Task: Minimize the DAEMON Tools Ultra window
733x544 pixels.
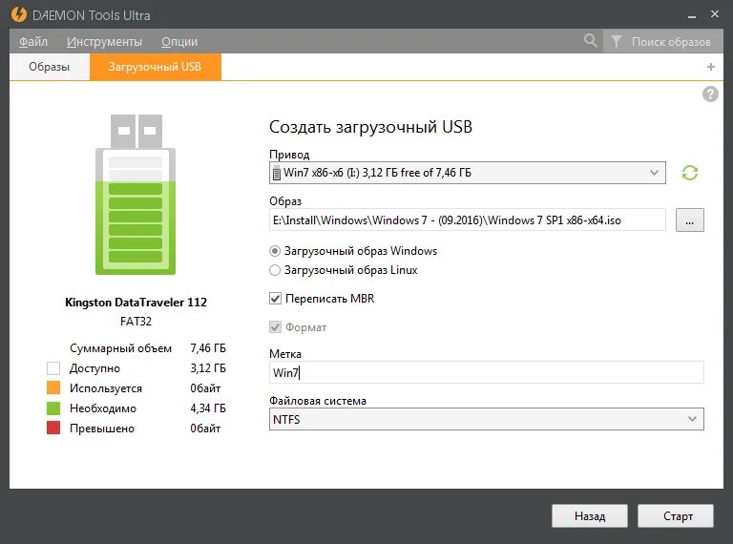Action: (x=692, y=17)
